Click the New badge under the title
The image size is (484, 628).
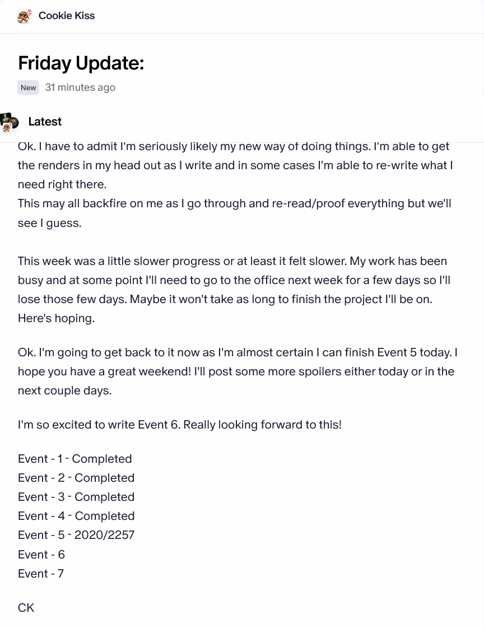tap(28, 87)
